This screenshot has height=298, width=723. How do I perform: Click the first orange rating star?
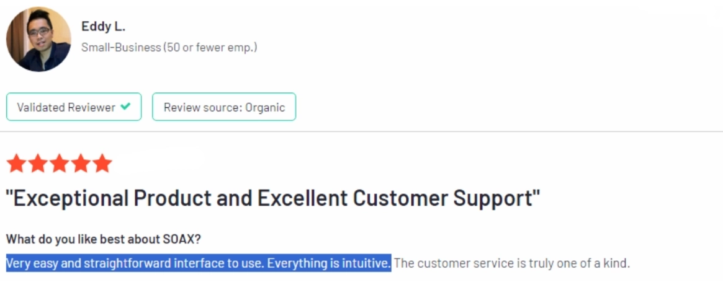coord(16,164)
